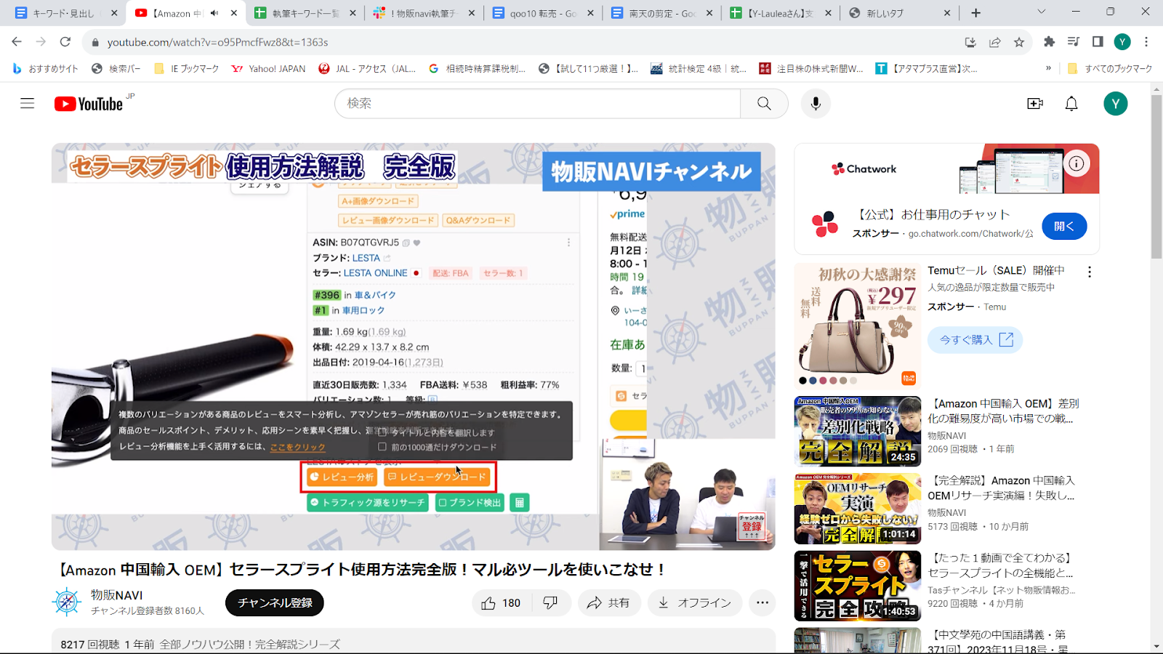The image size is (1163, 654).
Task: Open Chrome profile avatar Y
Action: (1122, 42)
